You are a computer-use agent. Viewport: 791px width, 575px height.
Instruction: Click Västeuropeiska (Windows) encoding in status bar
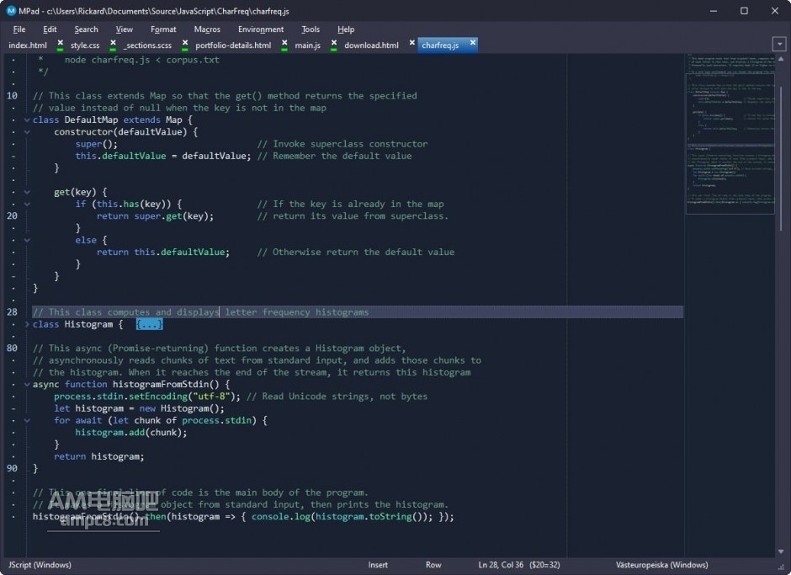662,565
